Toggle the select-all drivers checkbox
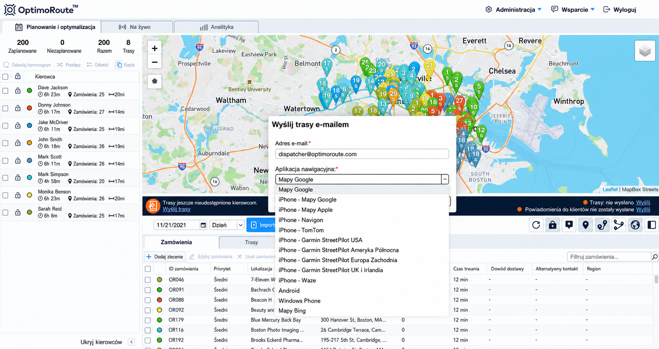 [5, 77]
